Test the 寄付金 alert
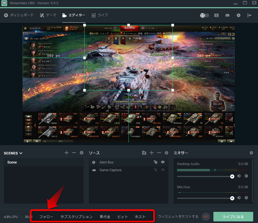This screenshot has width=258, height=223. 105,217
